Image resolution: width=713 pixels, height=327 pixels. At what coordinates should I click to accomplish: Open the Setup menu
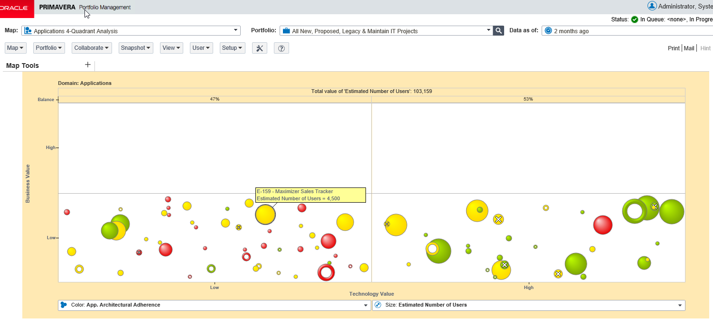point(232,47)
